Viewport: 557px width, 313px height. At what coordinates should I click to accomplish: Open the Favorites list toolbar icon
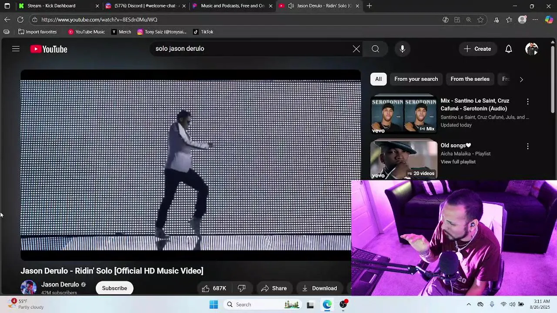(x=509, y=20)
